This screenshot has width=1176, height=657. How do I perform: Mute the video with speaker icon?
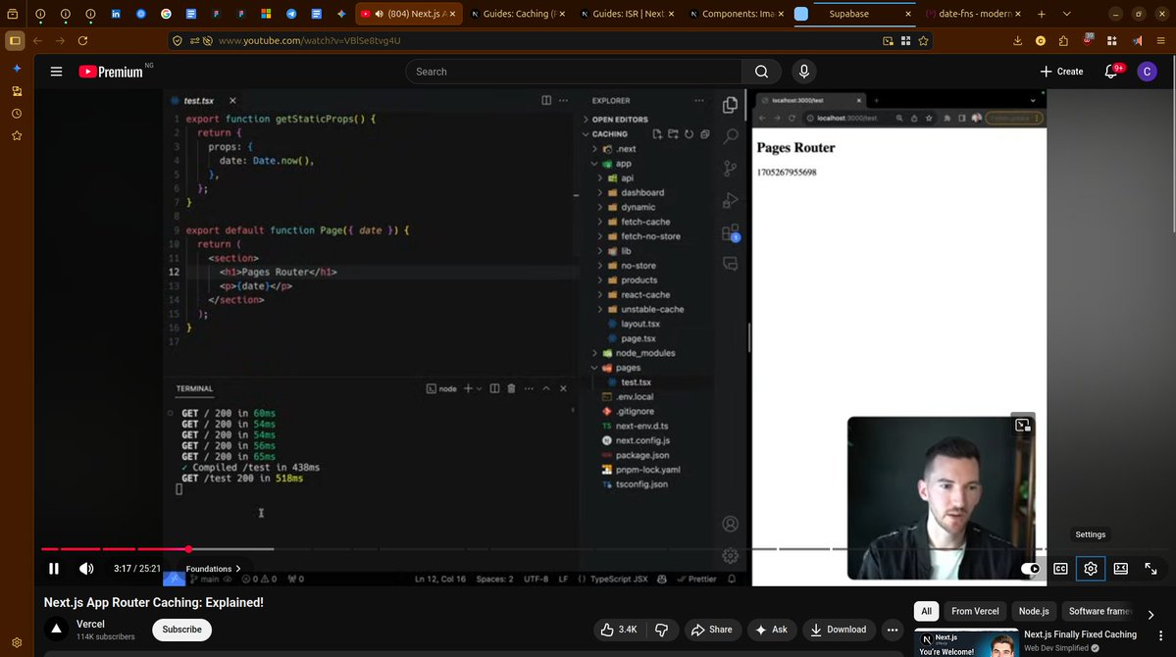point(86,569)
